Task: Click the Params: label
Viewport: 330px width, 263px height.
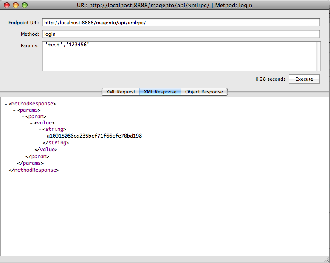Action: coord(30,45)
